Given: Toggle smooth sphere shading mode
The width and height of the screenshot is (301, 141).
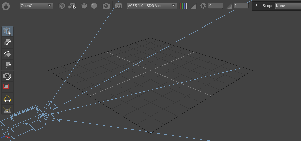Looking at the screenshot, I should click(x=94, y=6).
